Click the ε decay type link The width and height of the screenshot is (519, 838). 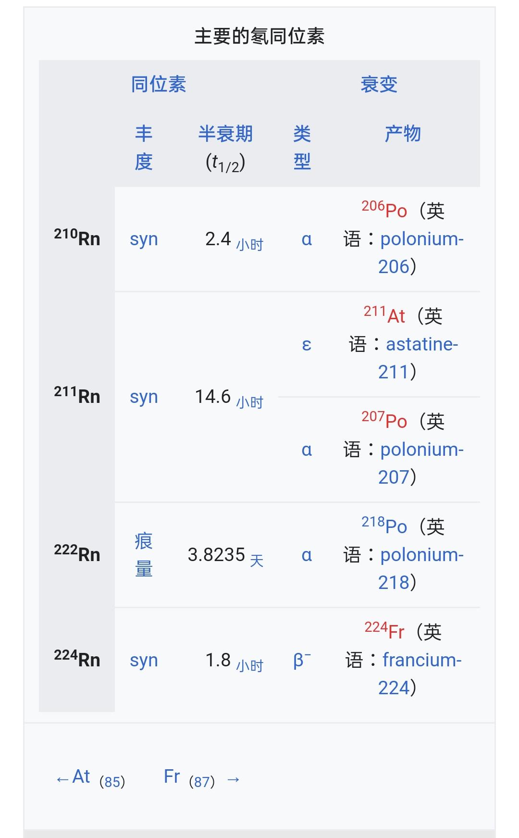click(x=307, y=344)
